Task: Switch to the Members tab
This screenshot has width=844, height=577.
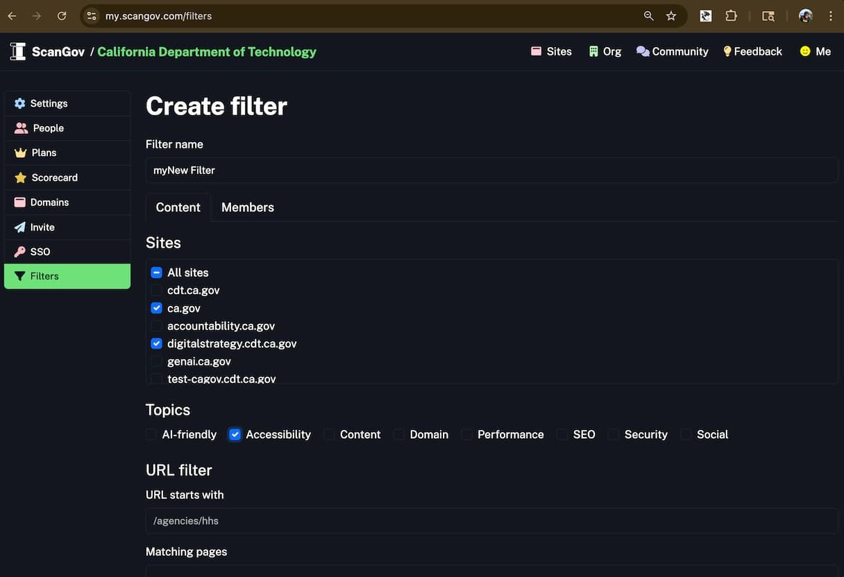Action: (247, 207)
